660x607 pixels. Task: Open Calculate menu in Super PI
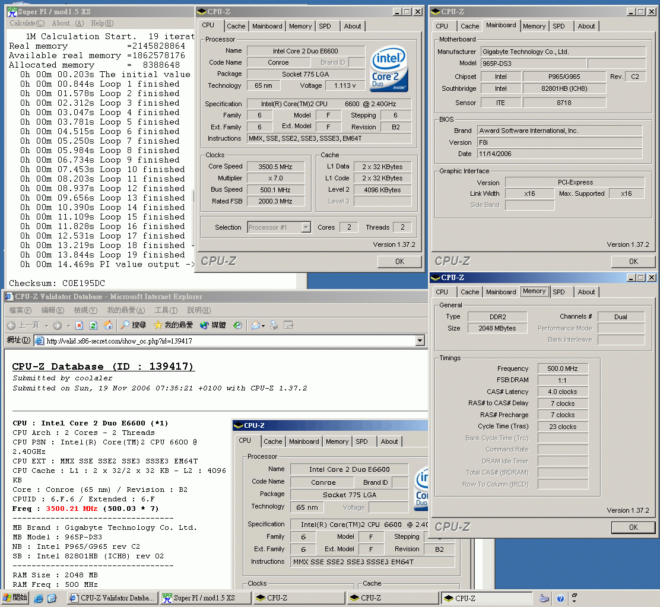pos(27,23)
